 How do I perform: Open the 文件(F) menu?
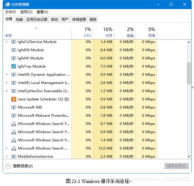(x=11, y=12)
